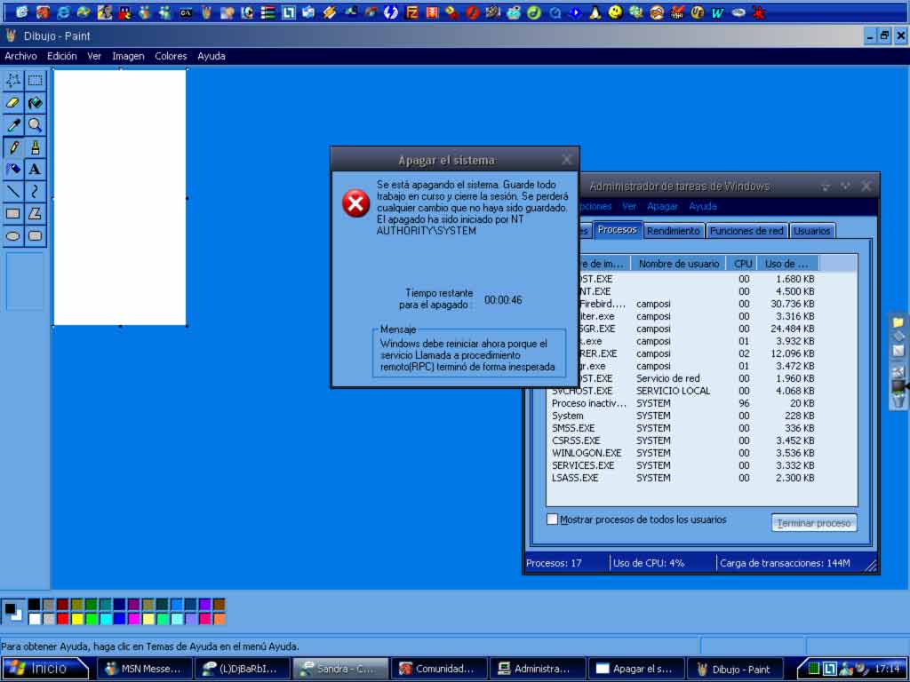This screenshot has width=910, height=682.
Task: Select the Brush tool
Action: (x=35, y=147)
